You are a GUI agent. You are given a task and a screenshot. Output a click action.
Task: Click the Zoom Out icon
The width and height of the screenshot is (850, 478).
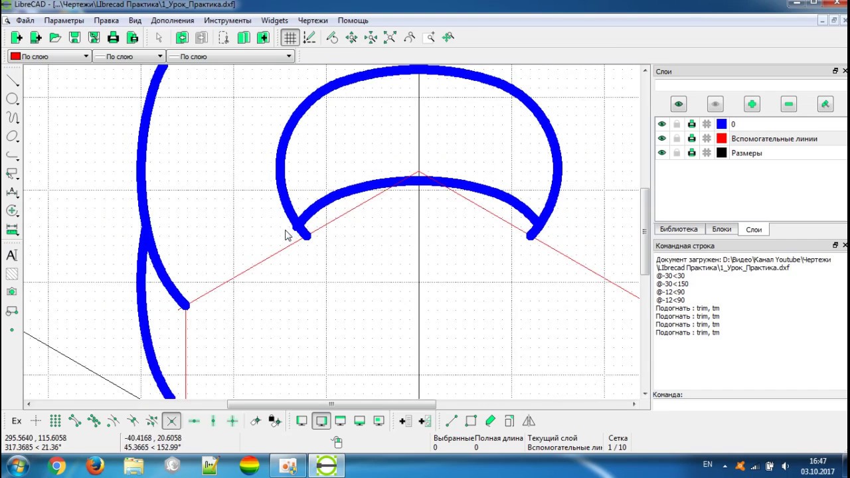[371, 38]
